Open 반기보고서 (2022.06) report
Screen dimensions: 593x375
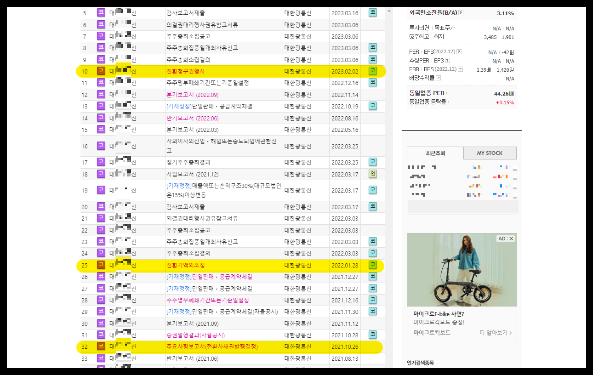pyautogui.click(x=193, y=118)
